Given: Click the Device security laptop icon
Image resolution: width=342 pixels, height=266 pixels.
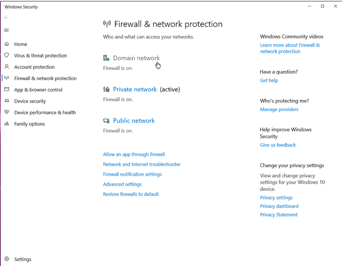Looking at the screenshot, I should 7,101.
